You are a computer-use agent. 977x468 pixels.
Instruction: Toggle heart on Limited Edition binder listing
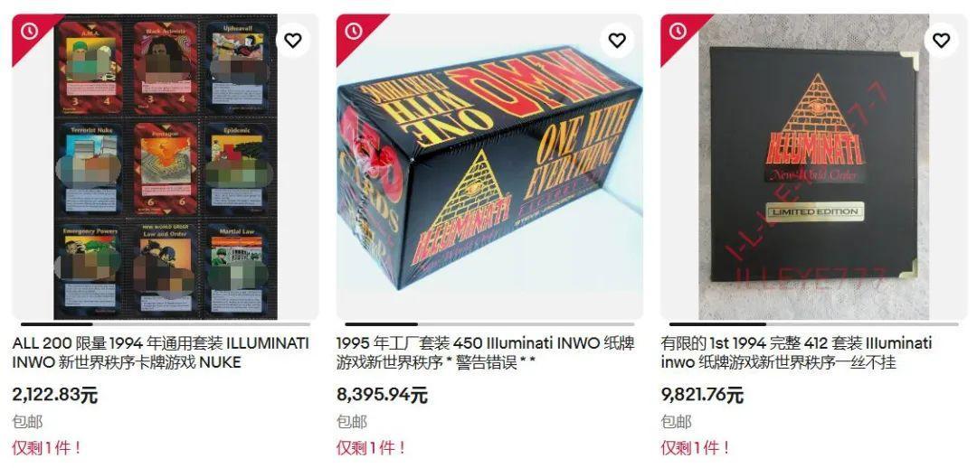[x=941, y=41]
